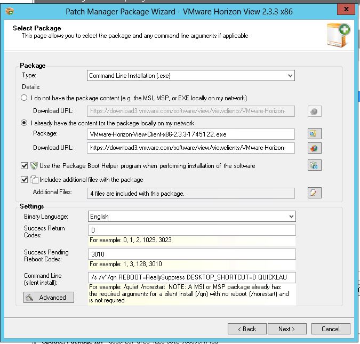
Task: Open Package Boot Helper configuration icon
Action: (314, 165)
